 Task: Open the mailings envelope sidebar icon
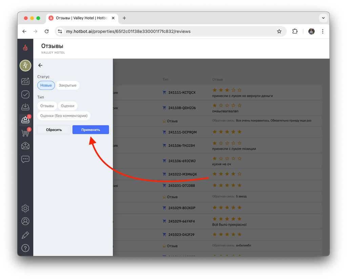pyautogui.click(x=25, y=146)
